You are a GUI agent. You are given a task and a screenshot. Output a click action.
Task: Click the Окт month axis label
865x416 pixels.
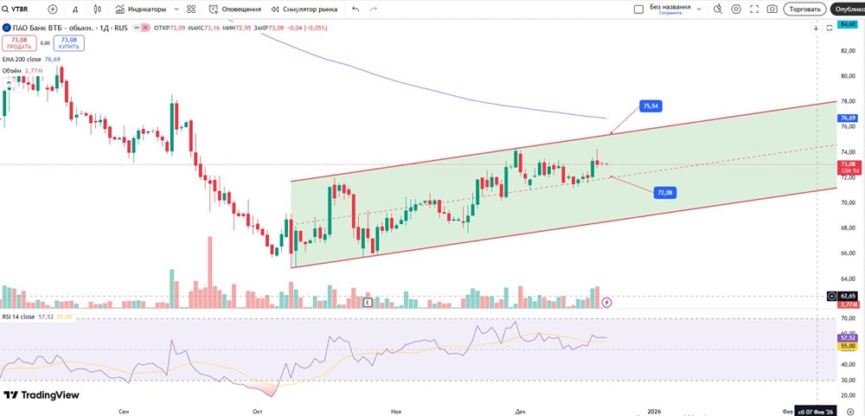pos(258,411)
